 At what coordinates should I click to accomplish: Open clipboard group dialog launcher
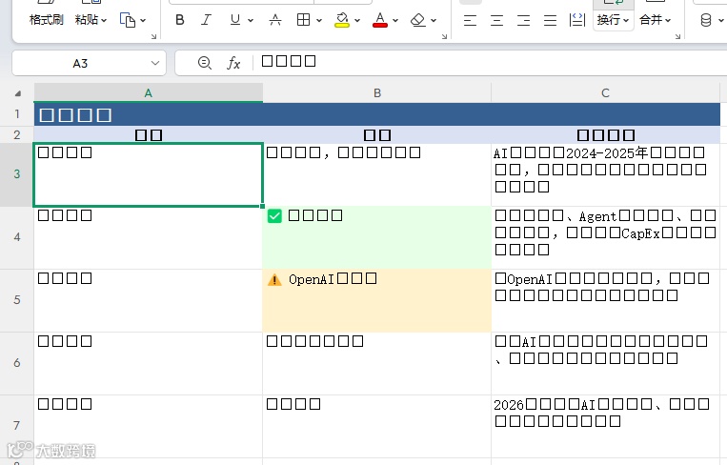(x=153, y=36)
